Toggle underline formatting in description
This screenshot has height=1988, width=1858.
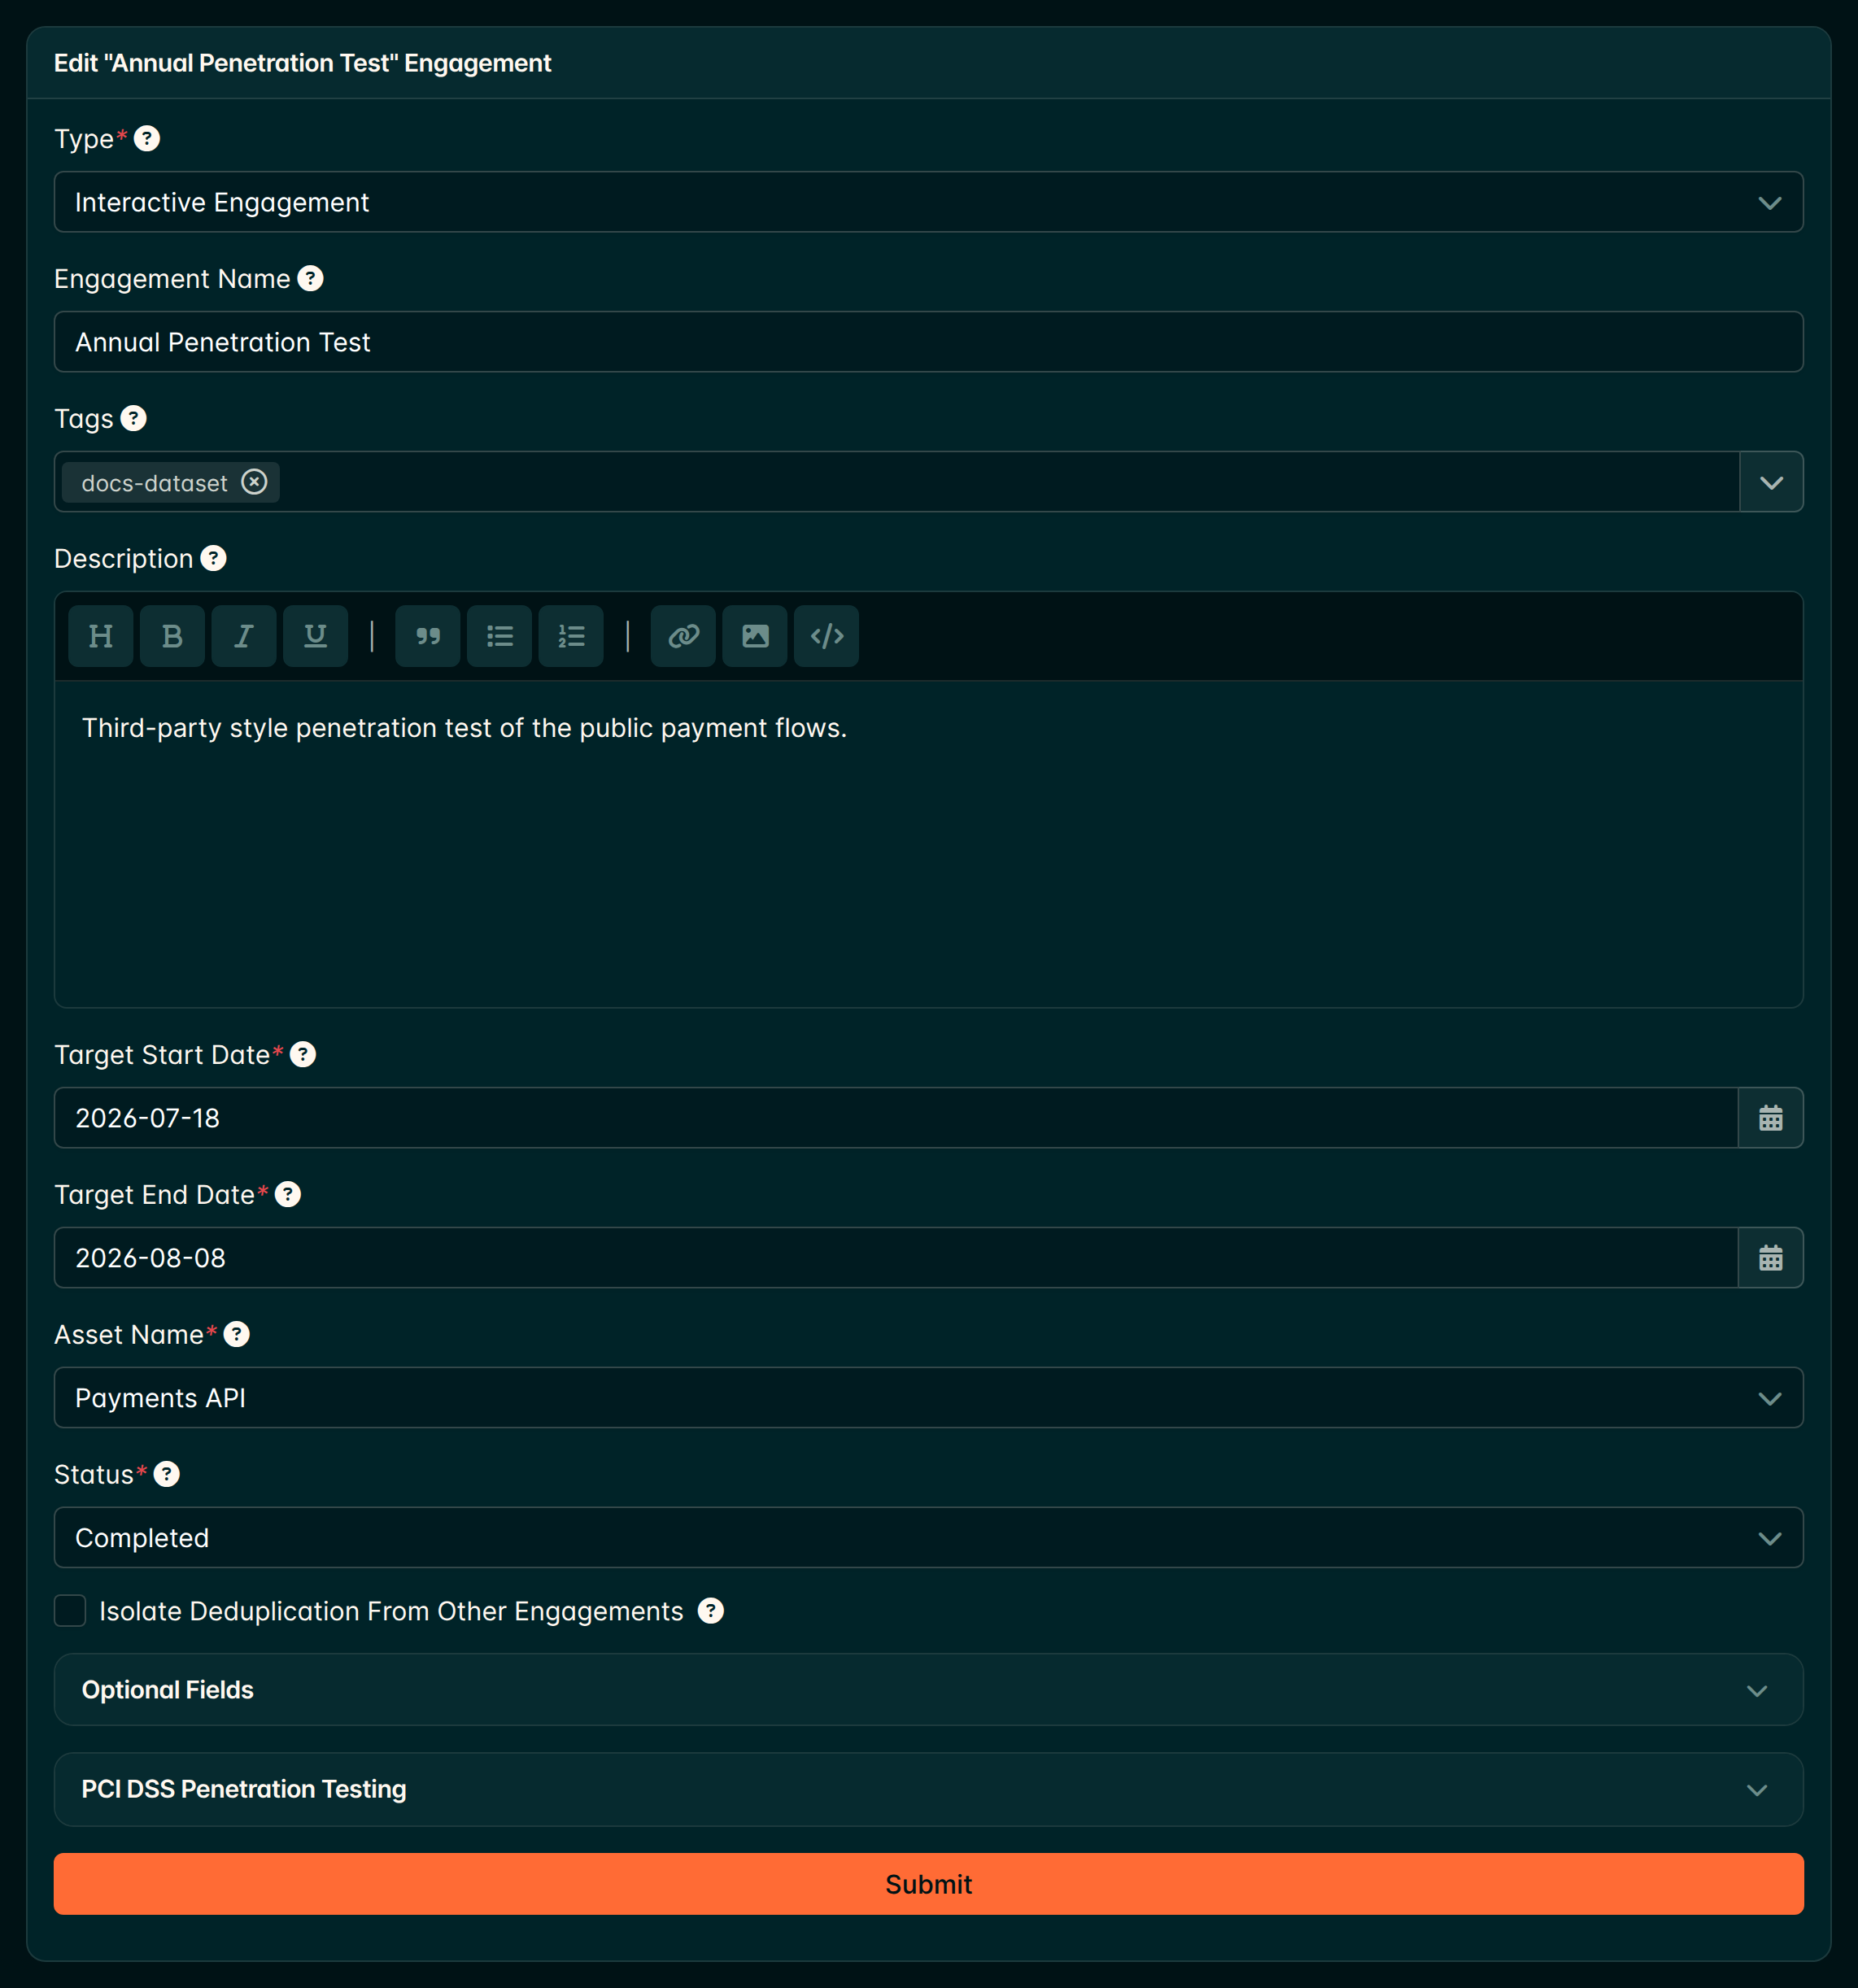(x=315, y=636)
